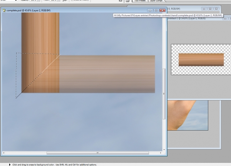
Task: Switch to the Layer Comps tab
Action: pyautogui.click(x=156, y=1)
